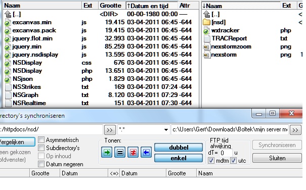This screenshot has height=190, width=306.
Task: Click the parent directory icon in left panel
Action: point(8,14)
